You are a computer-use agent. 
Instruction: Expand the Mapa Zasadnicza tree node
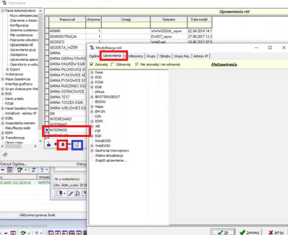tap(3, 79)
